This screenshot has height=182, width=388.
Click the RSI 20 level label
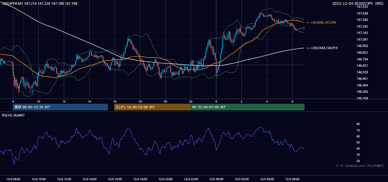[358, 161]
